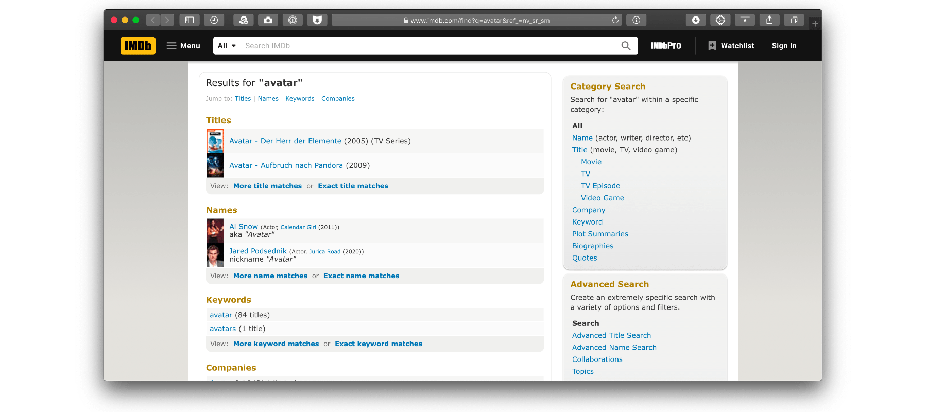The height and width of the screenshot is (412, 927).
Task: Open Calendar Girl link
Action: 298,227
